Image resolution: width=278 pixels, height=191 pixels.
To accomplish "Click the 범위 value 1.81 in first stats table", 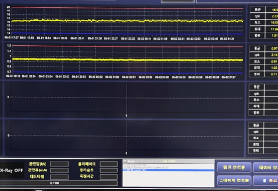I will click(275, 35).
